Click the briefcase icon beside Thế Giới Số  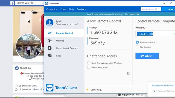click(x=16, y=90)
